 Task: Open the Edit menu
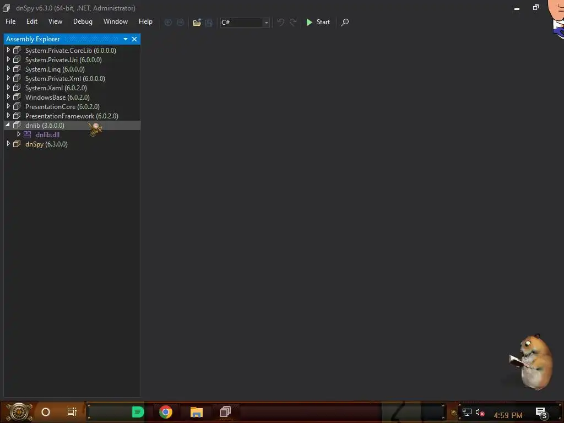point(31,21)
